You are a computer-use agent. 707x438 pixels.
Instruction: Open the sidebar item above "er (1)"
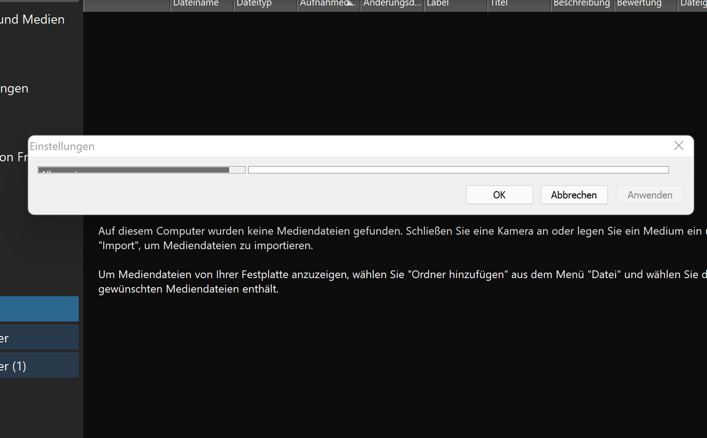39,337
